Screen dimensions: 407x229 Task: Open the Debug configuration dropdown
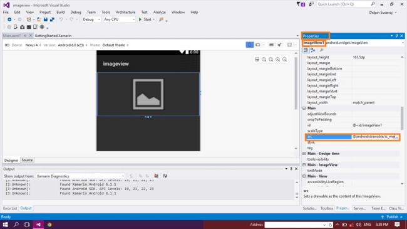tap(91, 19)
